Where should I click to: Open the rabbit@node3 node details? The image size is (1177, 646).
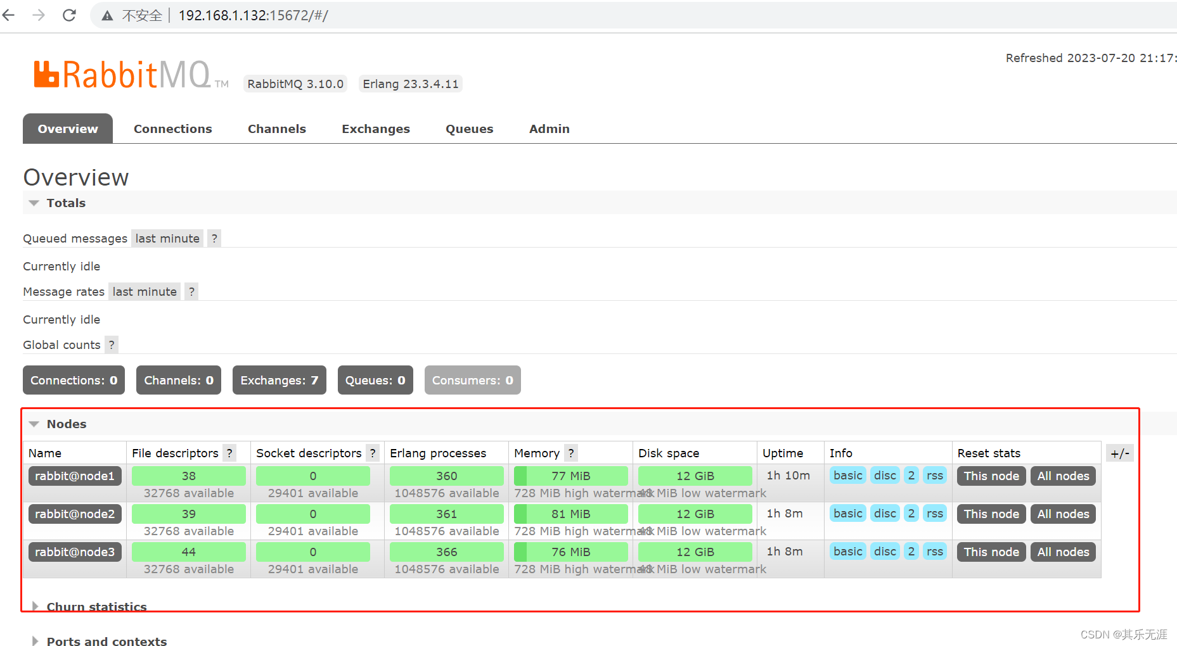75,552
